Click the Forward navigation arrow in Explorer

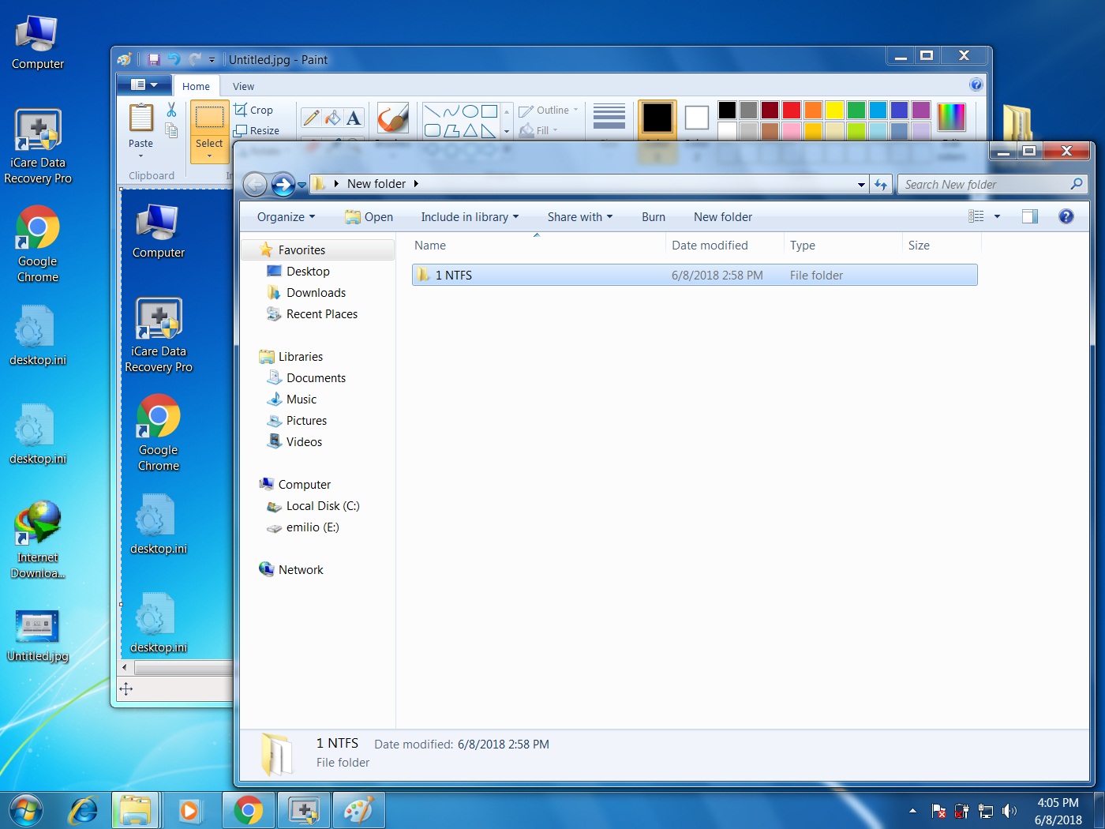click(x=283, y=185)
